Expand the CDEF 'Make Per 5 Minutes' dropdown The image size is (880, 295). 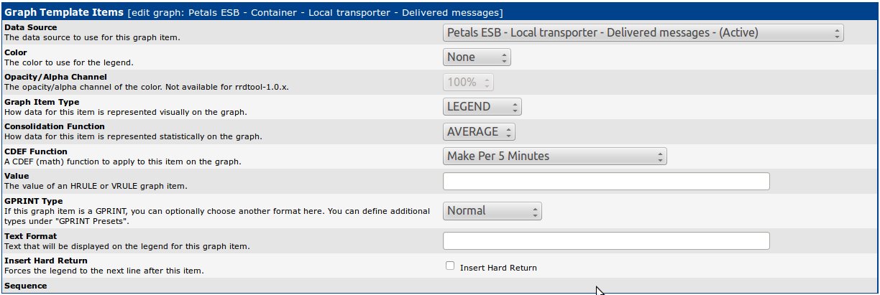click(554, 156)
